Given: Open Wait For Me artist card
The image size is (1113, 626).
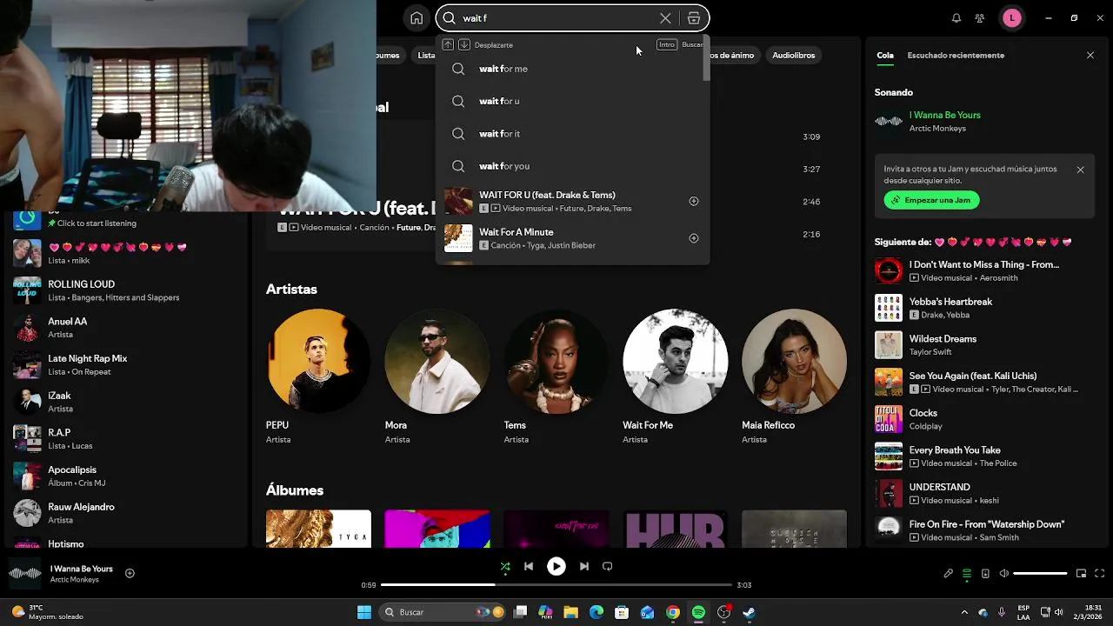Looking at the screenshot, I should [x=676, y=376].
